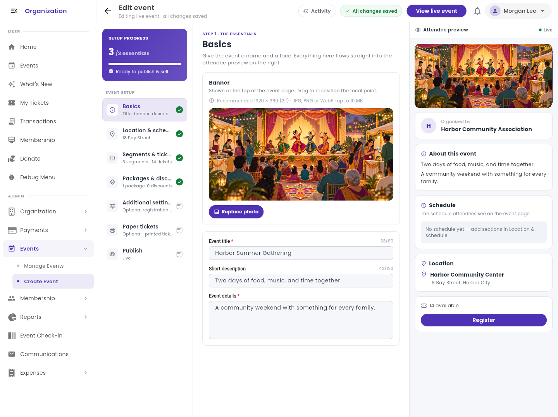Click the Packages & discounts layers icon
558x417 pixels.
coord(112,182)
